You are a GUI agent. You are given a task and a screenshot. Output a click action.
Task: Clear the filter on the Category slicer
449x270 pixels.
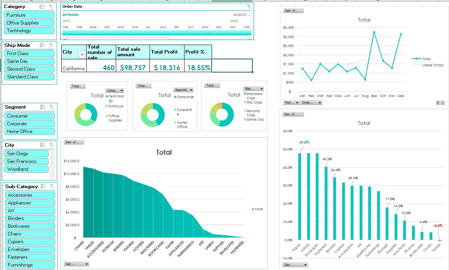[51, 7]
